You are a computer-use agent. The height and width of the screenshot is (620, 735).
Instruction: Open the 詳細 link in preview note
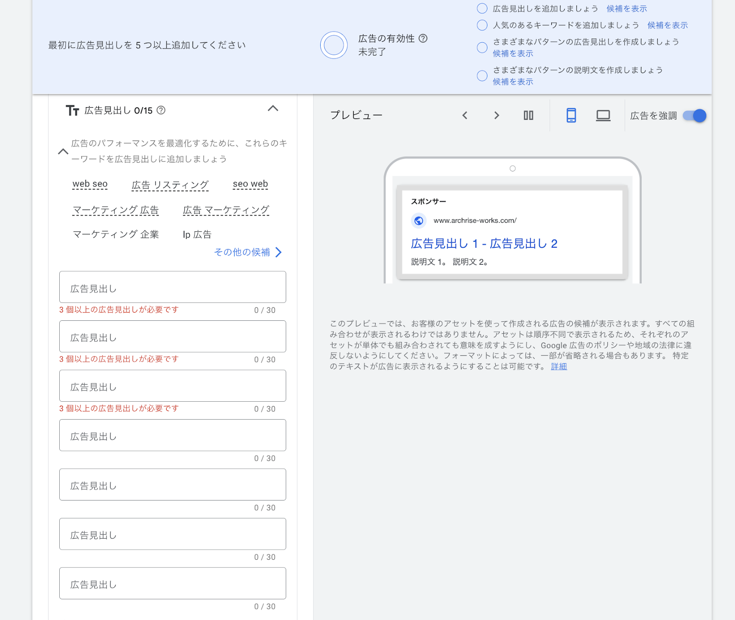[559, 366]
